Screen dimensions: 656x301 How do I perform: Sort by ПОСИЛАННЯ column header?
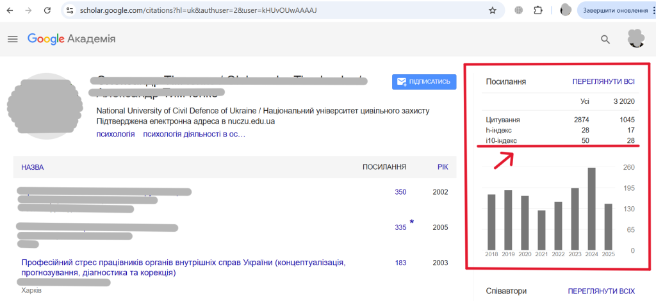(384, 167)
